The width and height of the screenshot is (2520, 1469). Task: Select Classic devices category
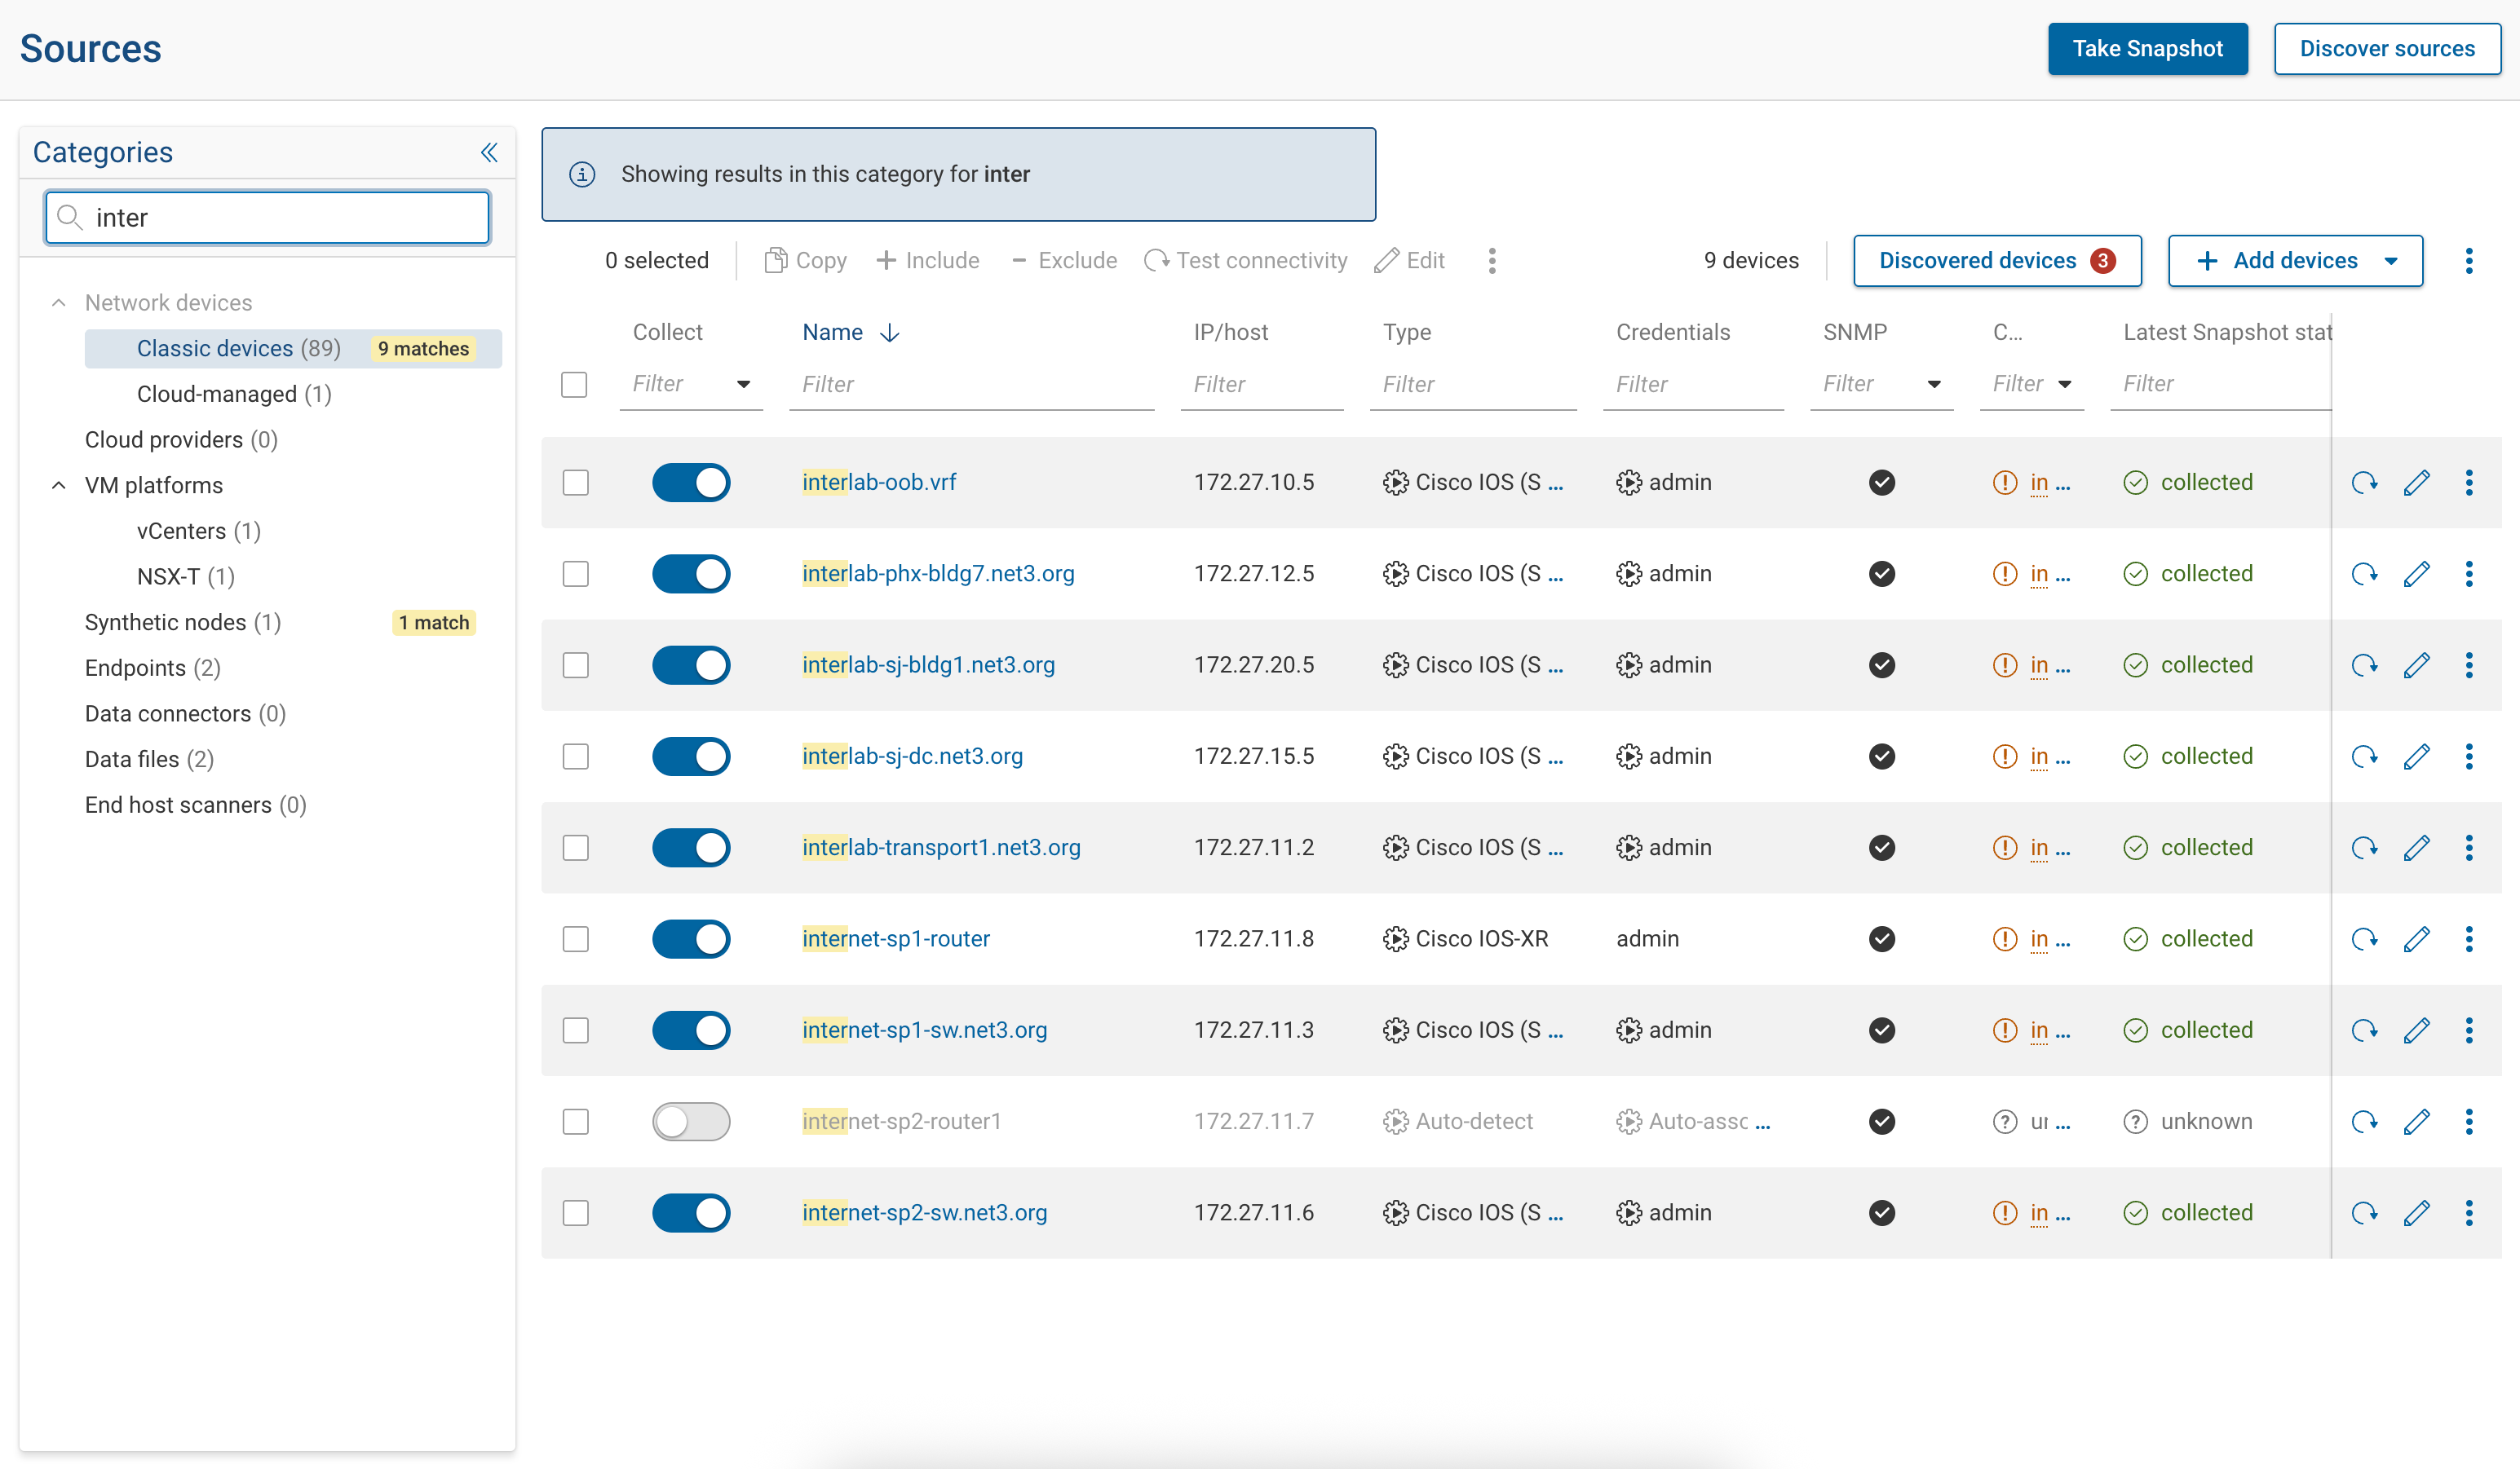tap(293, 349)
